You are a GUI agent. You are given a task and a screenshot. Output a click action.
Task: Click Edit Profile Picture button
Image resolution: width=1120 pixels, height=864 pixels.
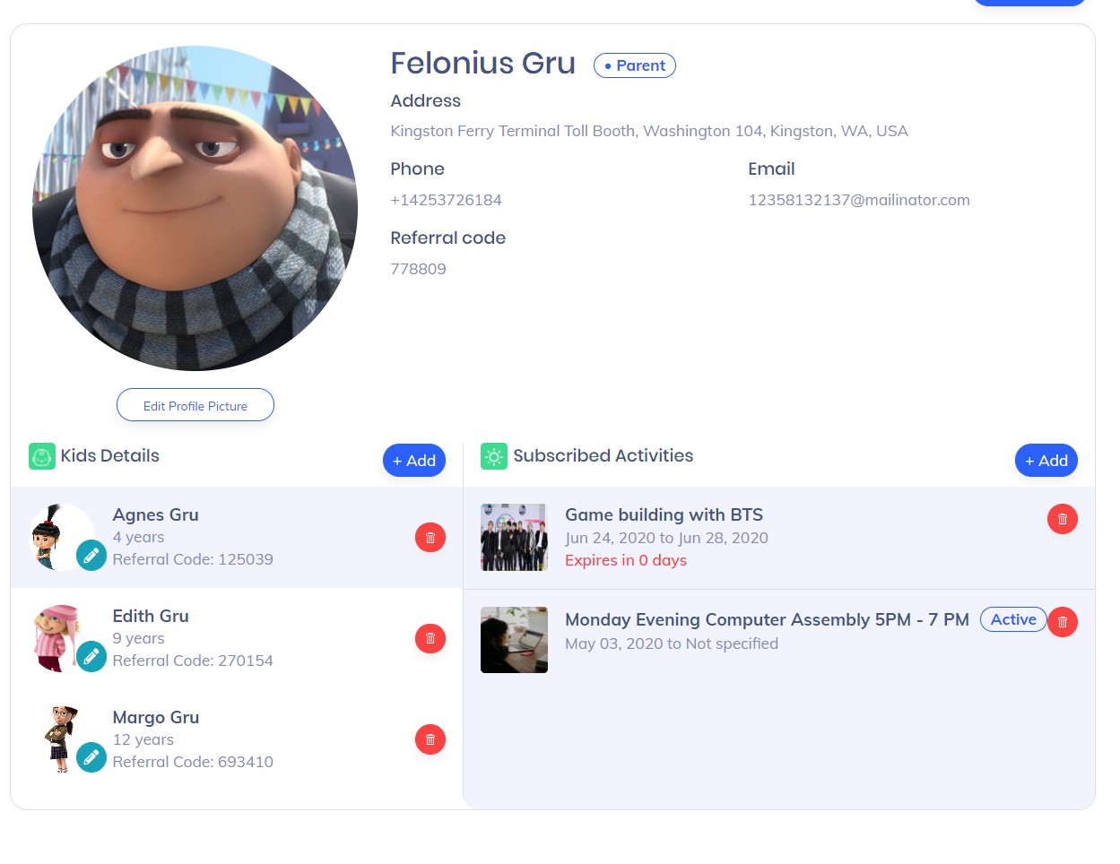tap(195, 405)
